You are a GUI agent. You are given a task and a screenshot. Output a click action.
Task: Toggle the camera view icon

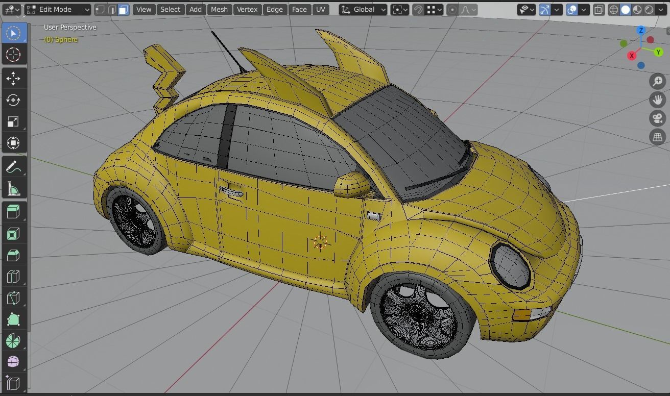pos(657,118)
